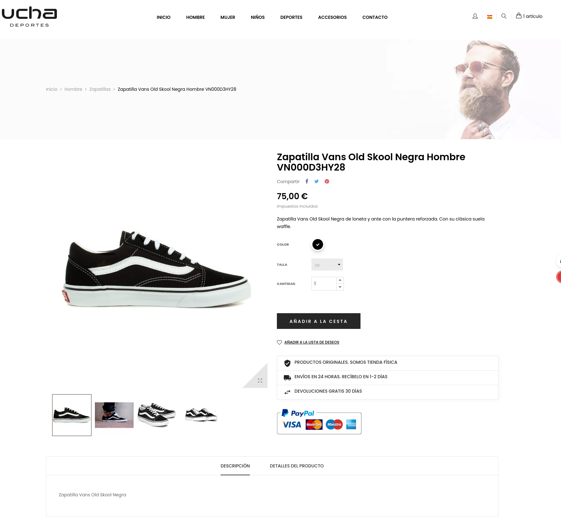Select the on-foot photo thumbnail
This screenshot has height=529, width=561.
(114, 415)
